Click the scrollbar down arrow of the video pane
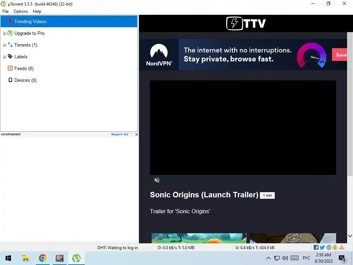This screenshot has height=265, width=353. point(350,236)
